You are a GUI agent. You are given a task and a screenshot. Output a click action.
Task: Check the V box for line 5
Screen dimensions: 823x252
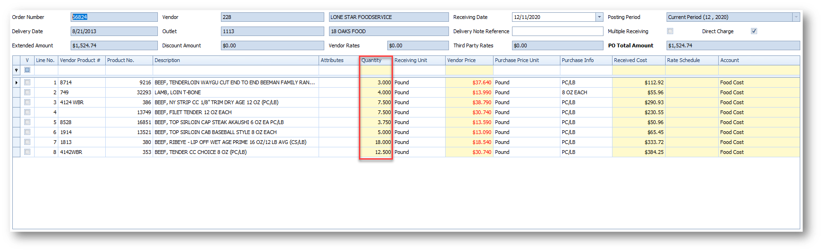tap(27, 122)
